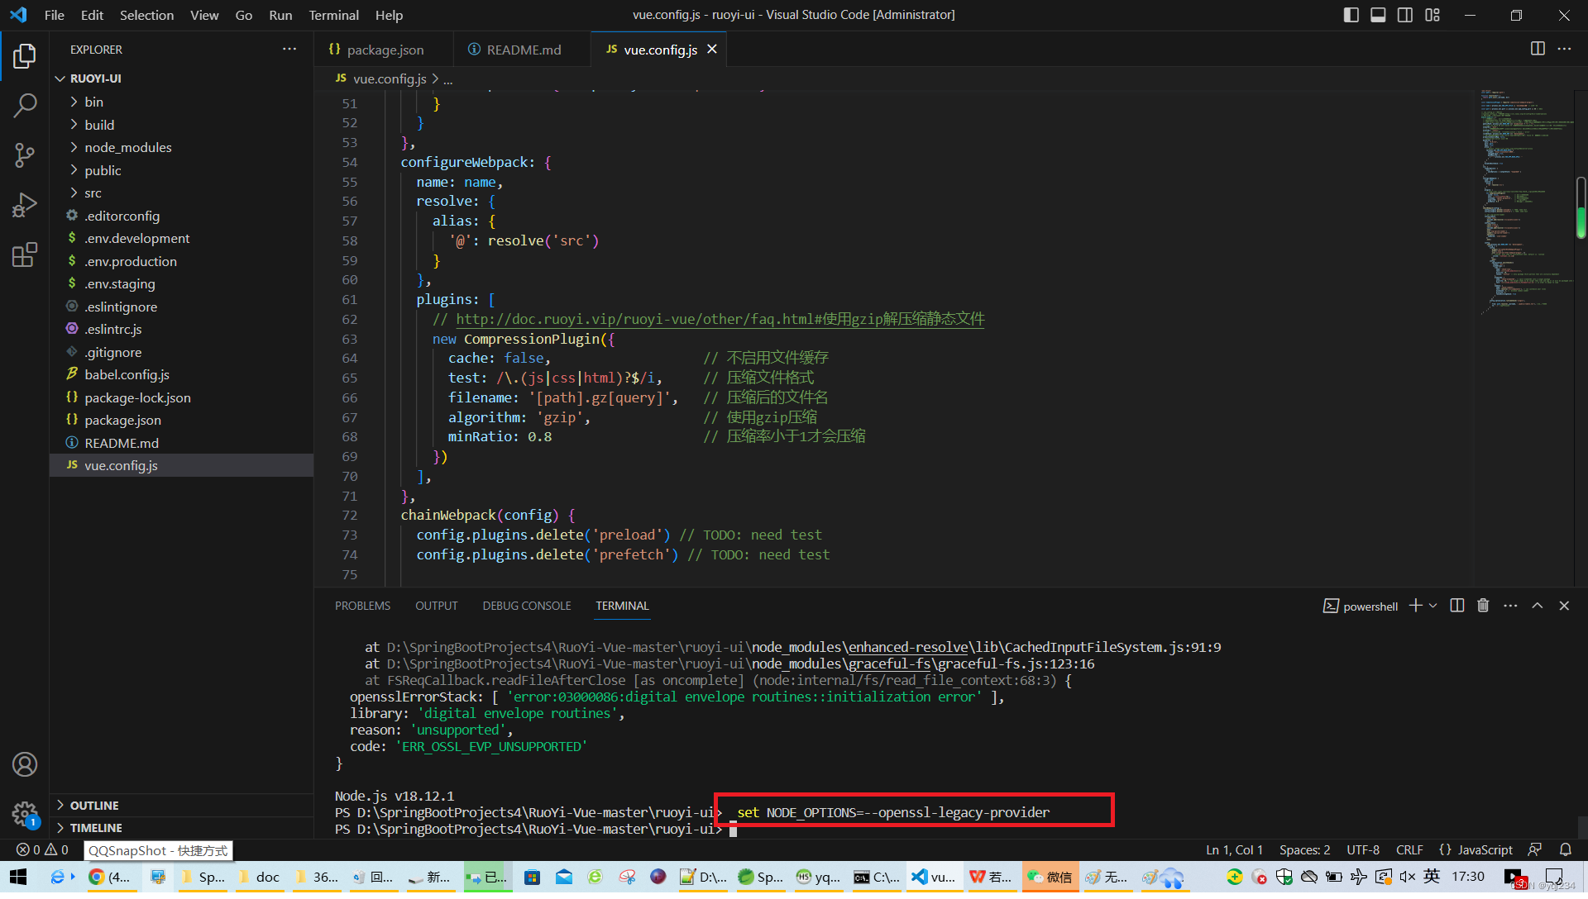The height and width of the screenshot is (899, 1588).
Task: Open the Extensions view
Action: tap(25, 254)
